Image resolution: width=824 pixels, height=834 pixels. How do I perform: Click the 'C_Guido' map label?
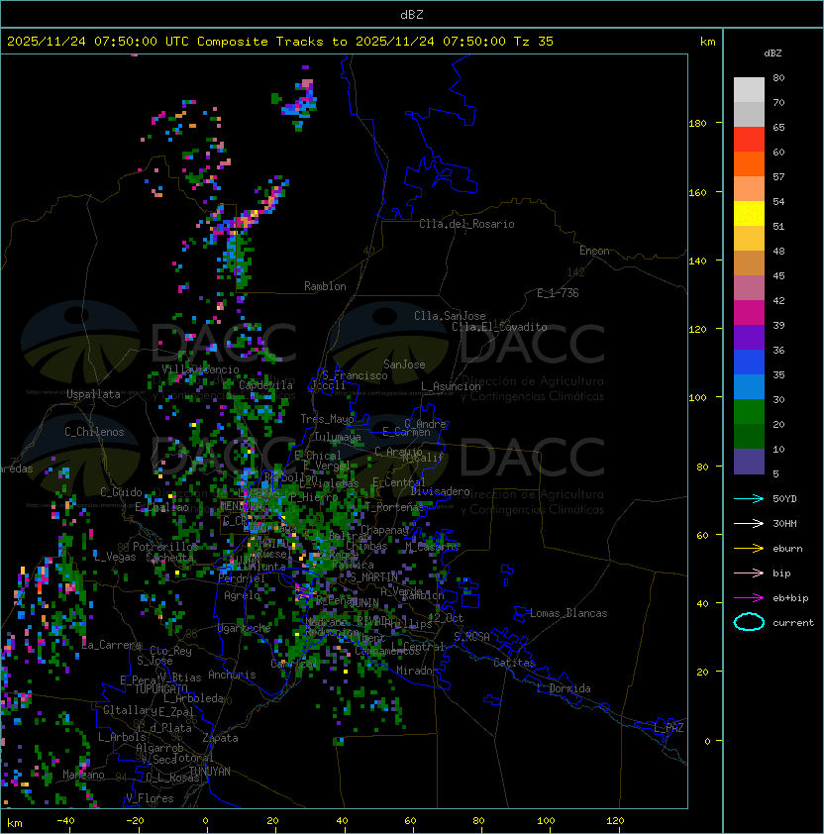click(x=121, y=492)
